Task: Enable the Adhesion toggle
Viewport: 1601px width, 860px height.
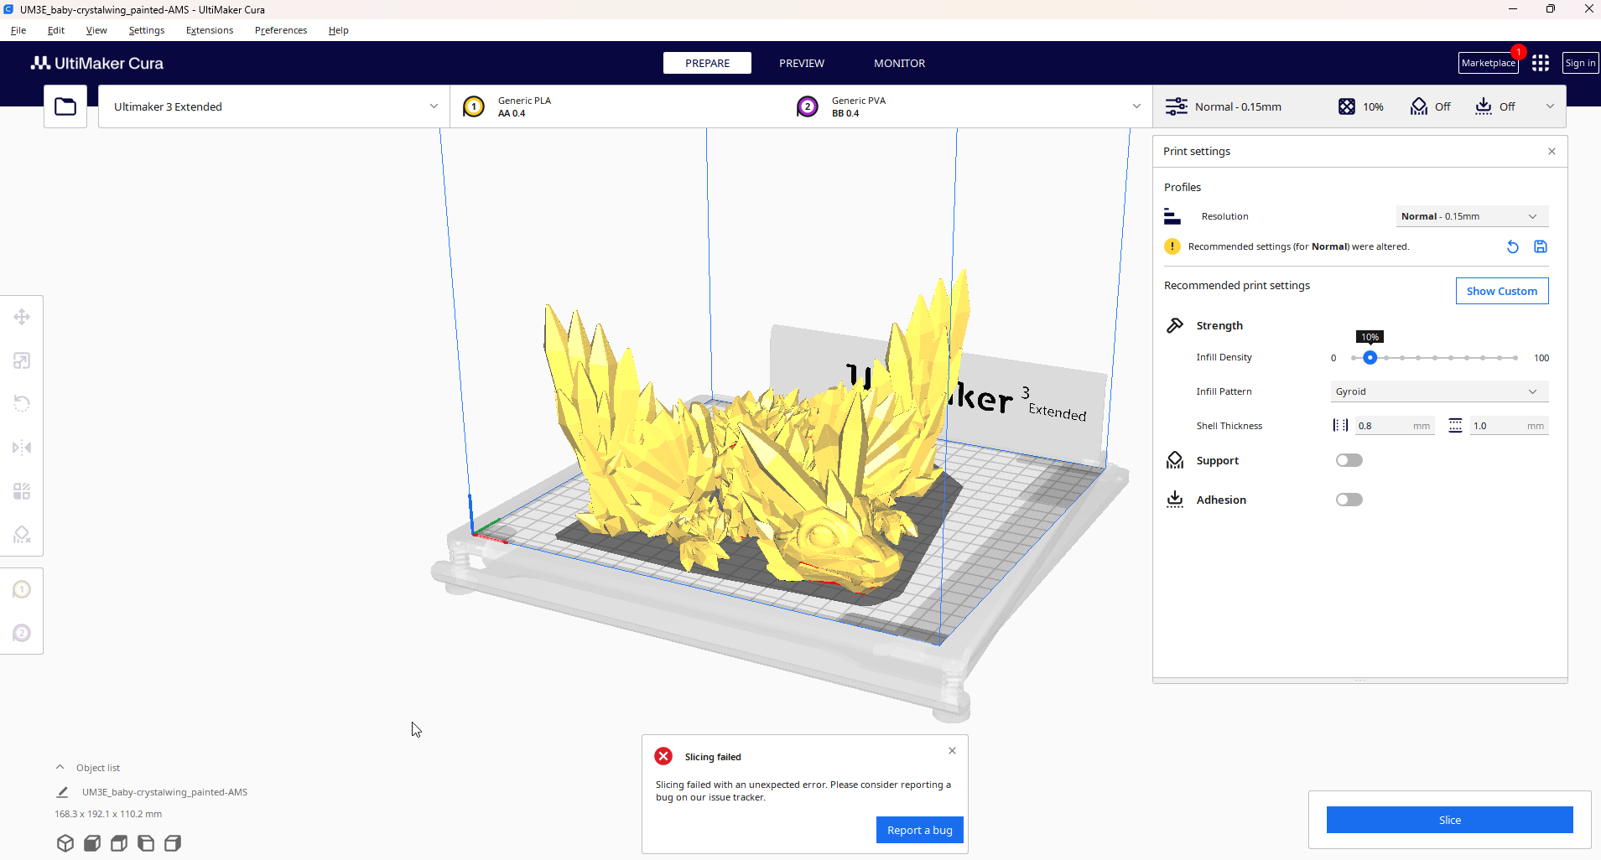Action: click(x=1349, y=499)
